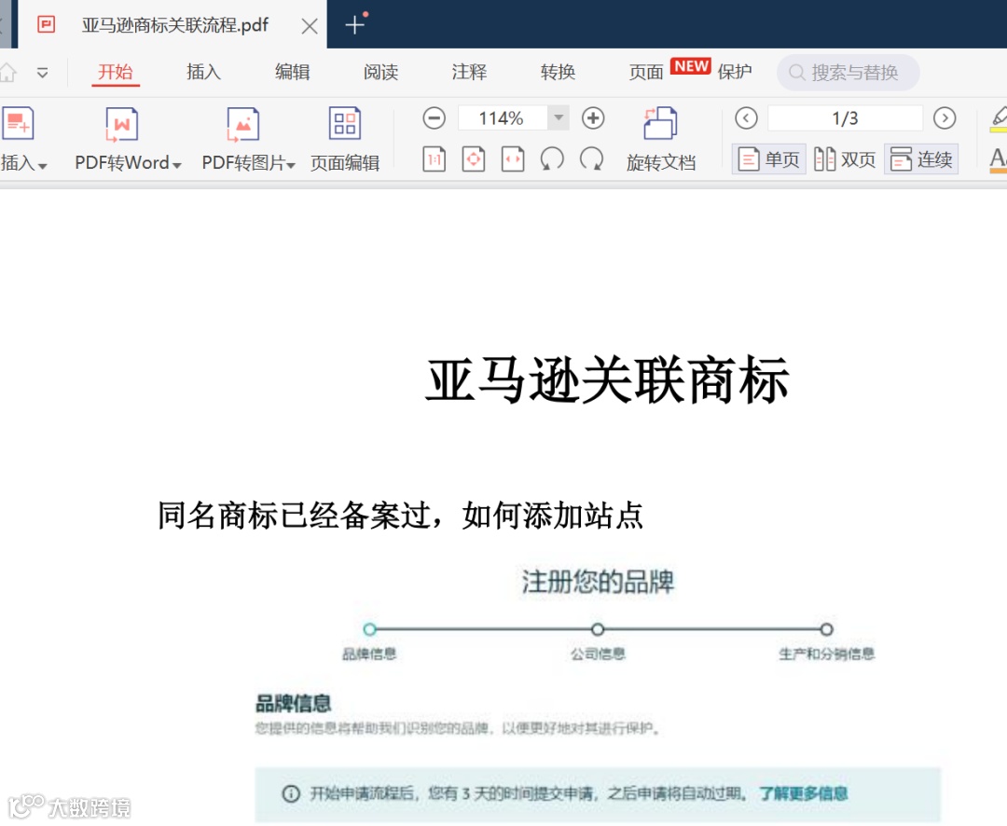
Task: Open the 编辑 tab
Action: click(292, 72)
